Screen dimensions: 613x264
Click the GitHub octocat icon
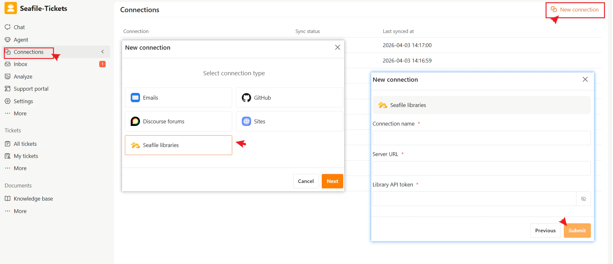pos(246,97)
